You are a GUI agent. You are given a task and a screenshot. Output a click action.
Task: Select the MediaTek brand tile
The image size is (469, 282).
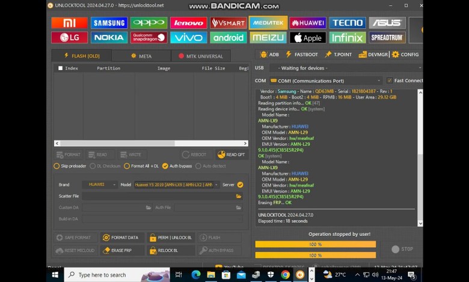click(x=268, y=23)
